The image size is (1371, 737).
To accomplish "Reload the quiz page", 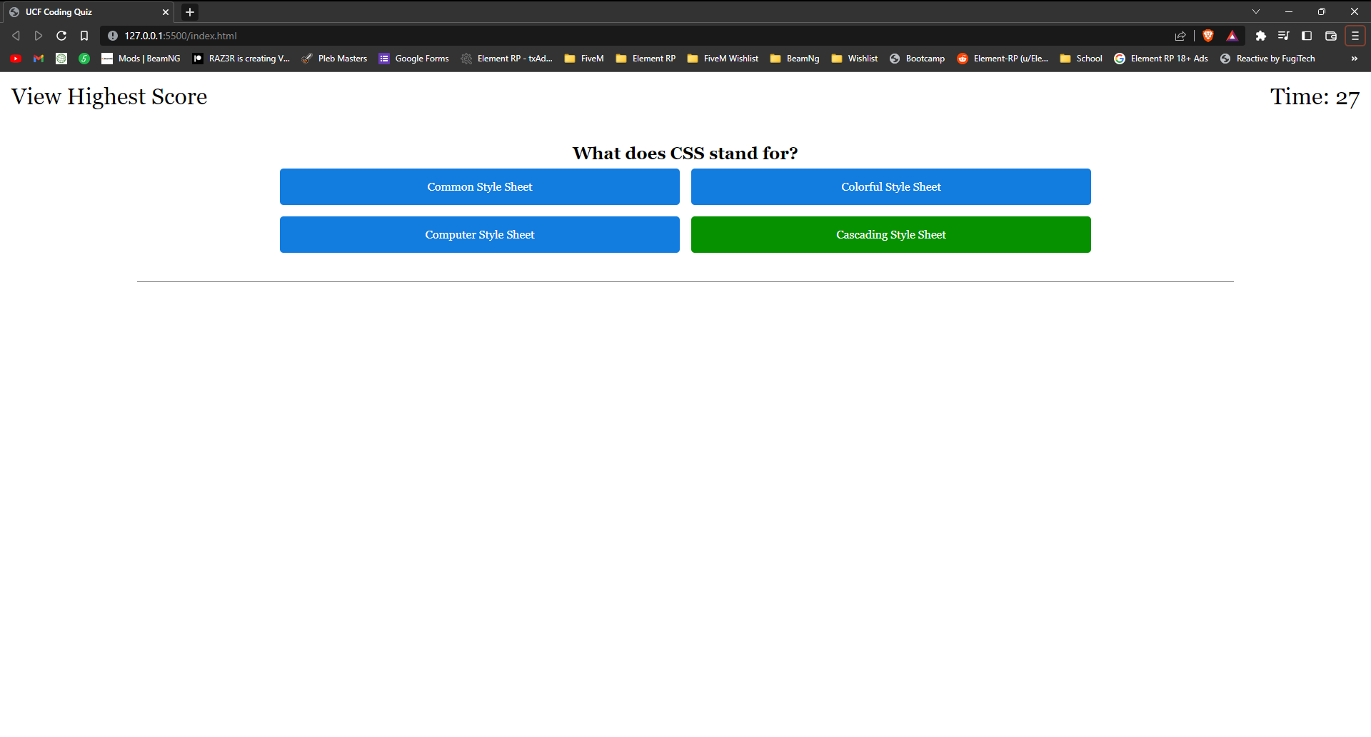I will (x=61, y=36).
